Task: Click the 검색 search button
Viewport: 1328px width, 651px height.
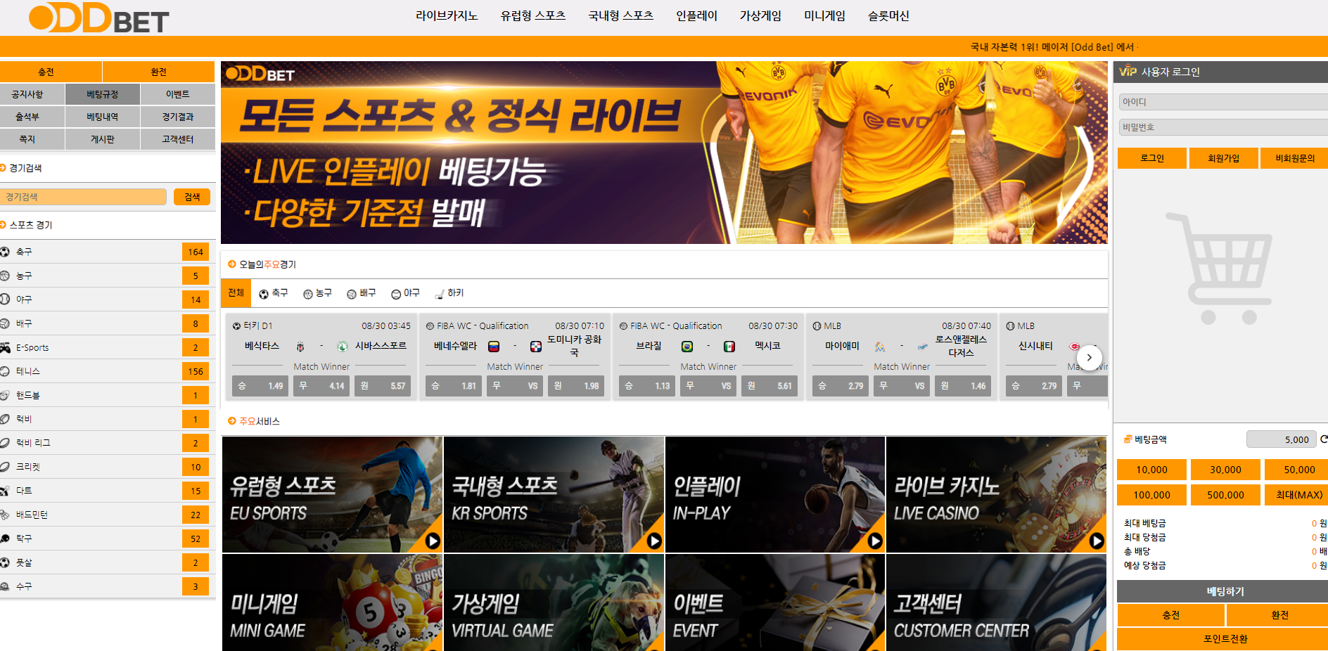Action: pyautogui.click(x=192, y=197)
